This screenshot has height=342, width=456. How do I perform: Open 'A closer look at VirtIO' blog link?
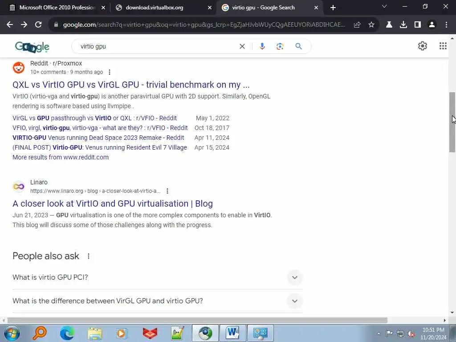pos(113,204)
